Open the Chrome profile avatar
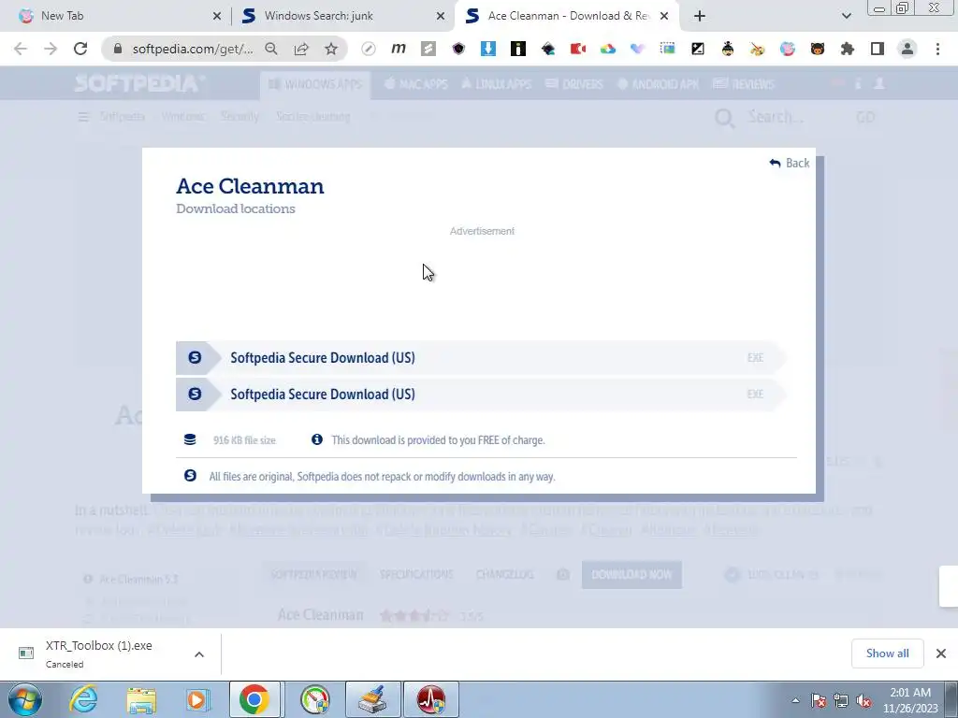The width and height of the screenshot is (958, 718). (907, 49)
